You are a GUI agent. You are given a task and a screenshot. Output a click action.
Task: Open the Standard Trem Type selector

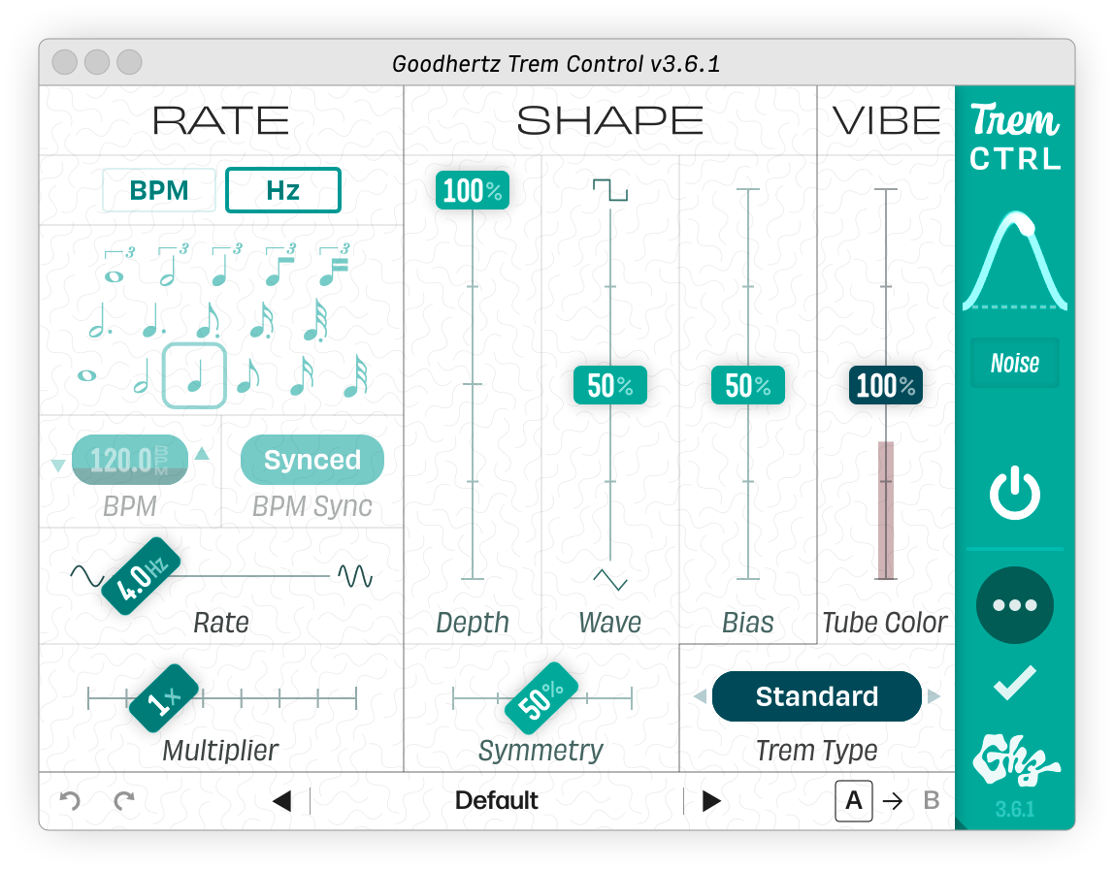[817, 696]
